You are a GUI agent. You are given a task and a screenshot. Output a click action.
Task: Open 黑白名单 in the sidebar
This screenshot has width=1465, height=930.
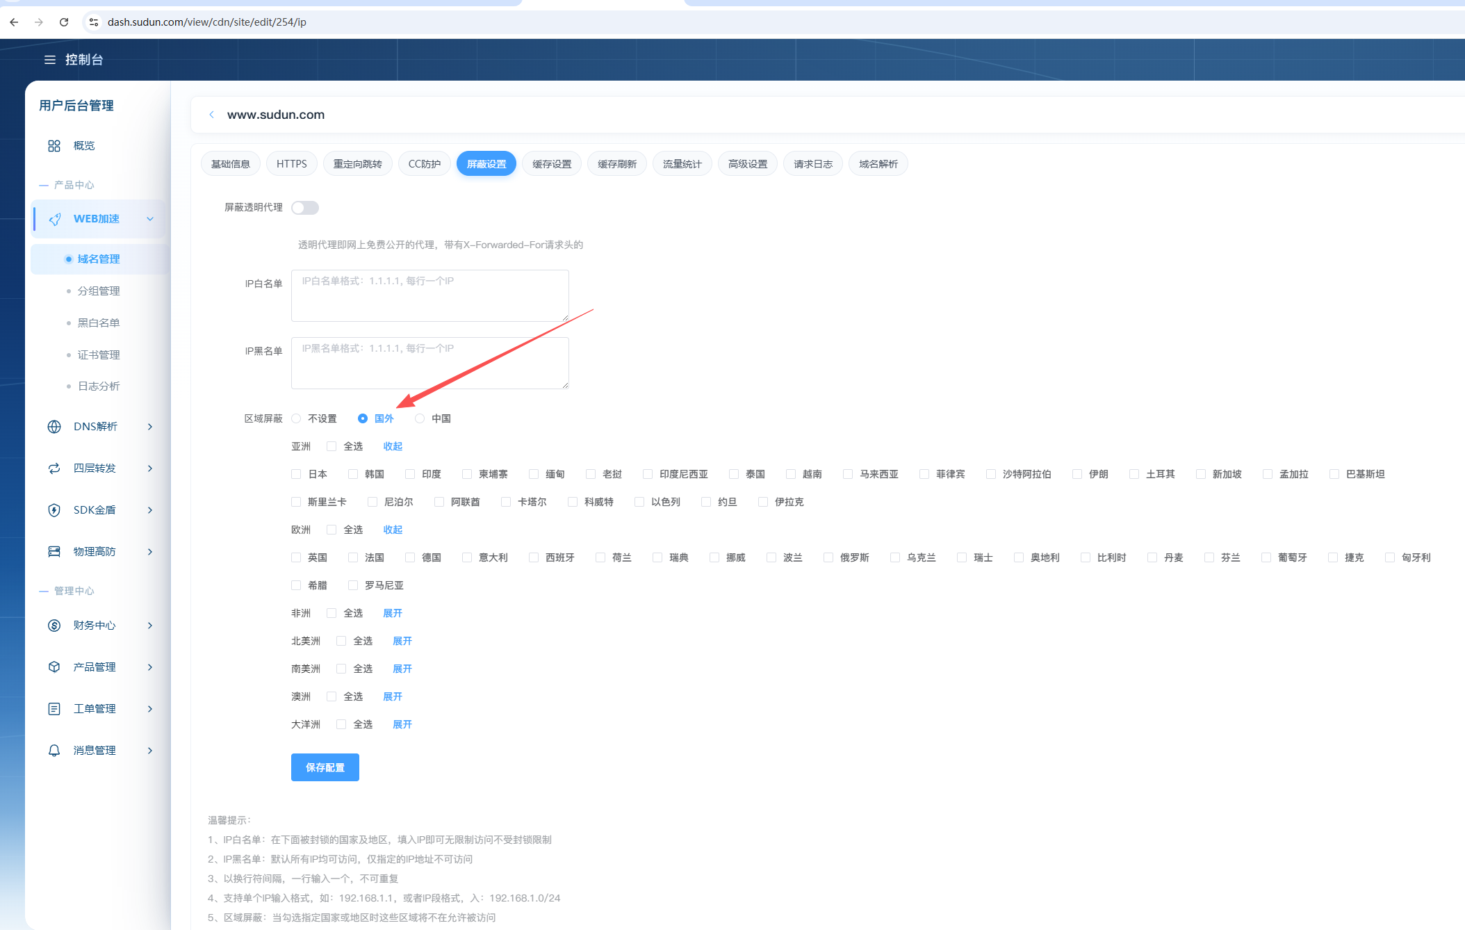tap(100, 323)
